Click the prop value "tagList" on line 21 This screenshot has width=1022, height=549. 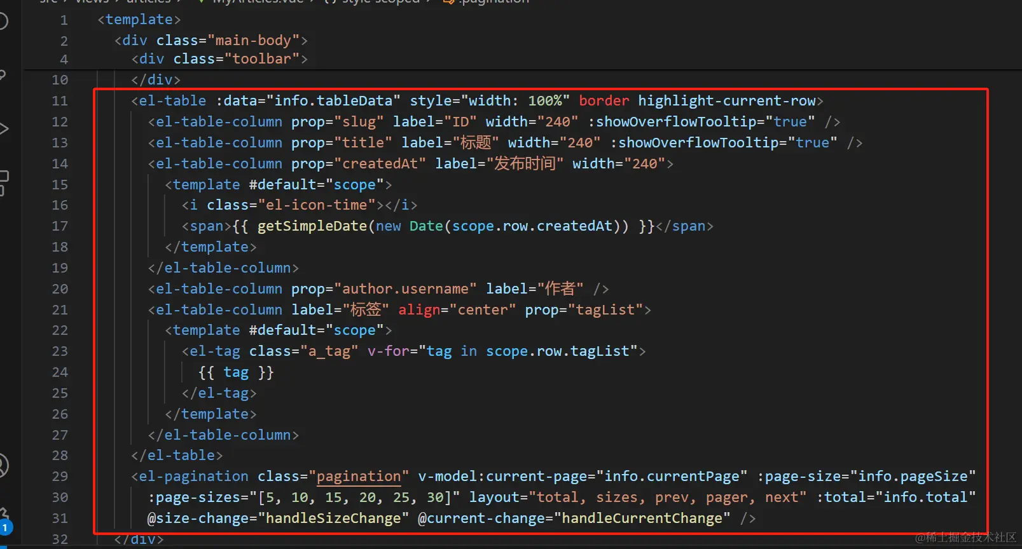605,309
